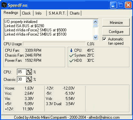Click the Minimize button
The height and width of the screenshot is (120, 133).
(116, 23)
